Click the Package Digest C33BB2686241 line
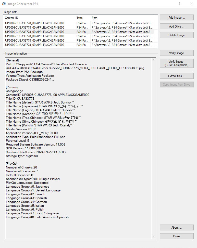This screenshot has height=248, width=197. (30, 80)
